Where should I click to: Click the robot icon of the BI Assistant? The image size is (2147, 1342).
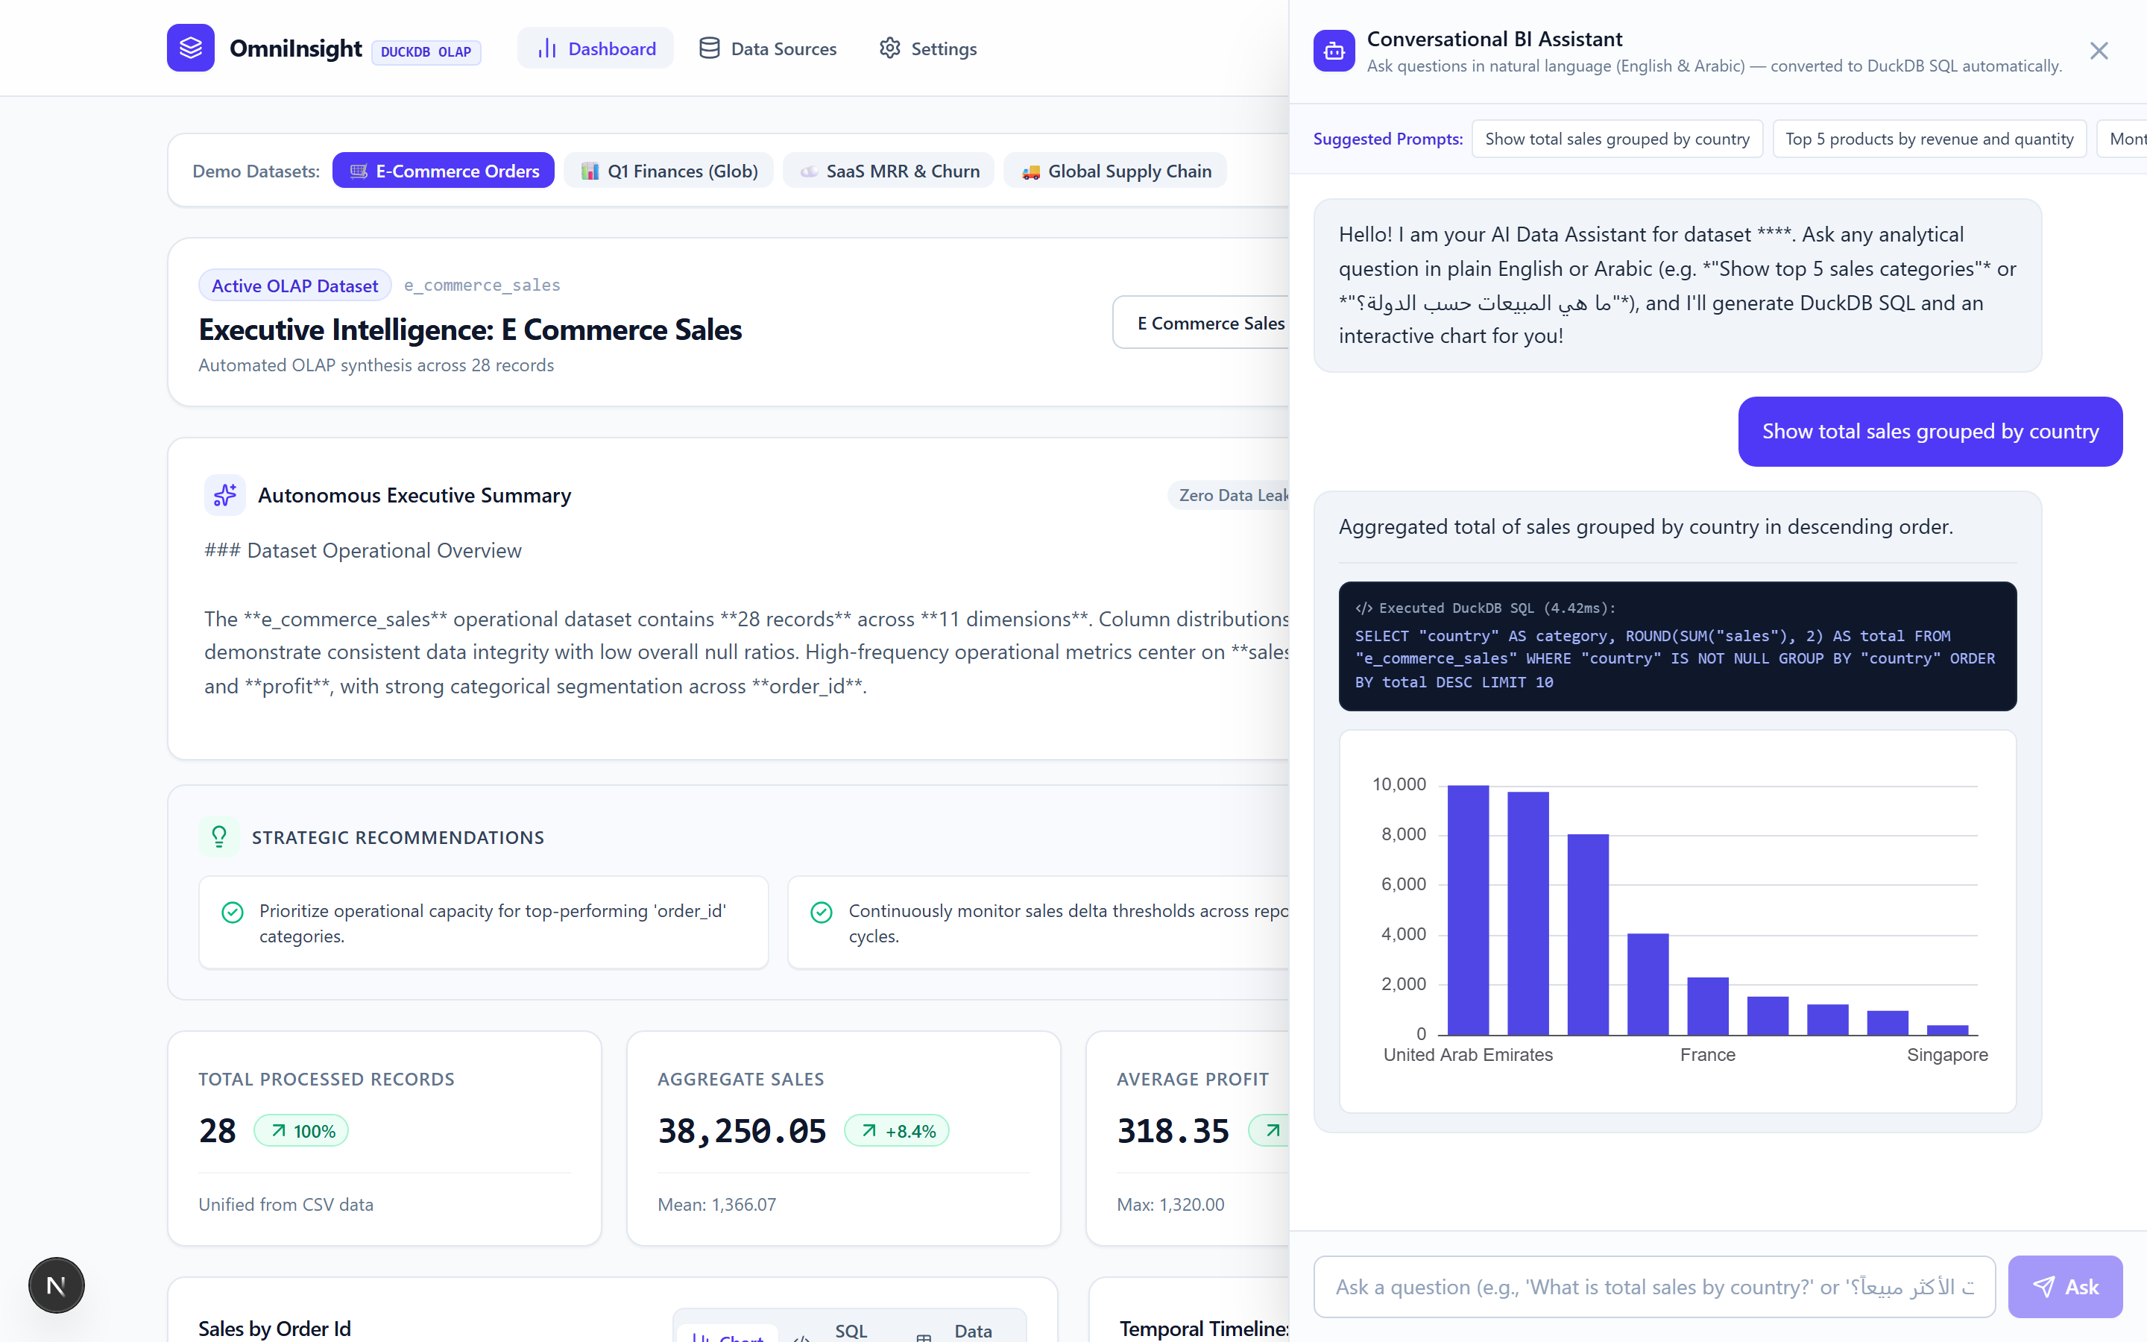click(x=1334, y=51)
